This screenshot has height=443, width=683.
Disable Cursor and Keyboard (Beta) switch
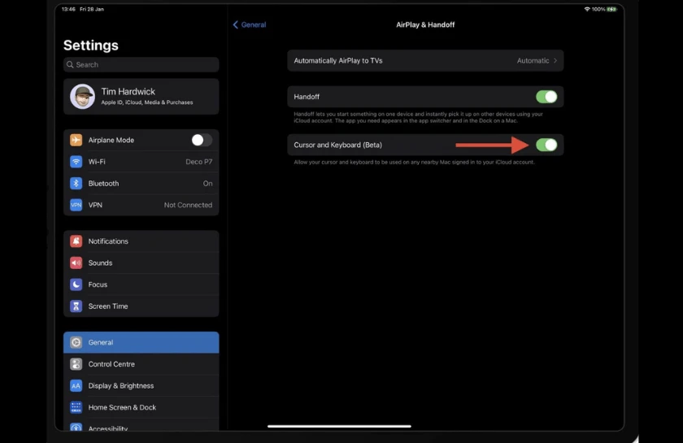[x=546, y=145]
